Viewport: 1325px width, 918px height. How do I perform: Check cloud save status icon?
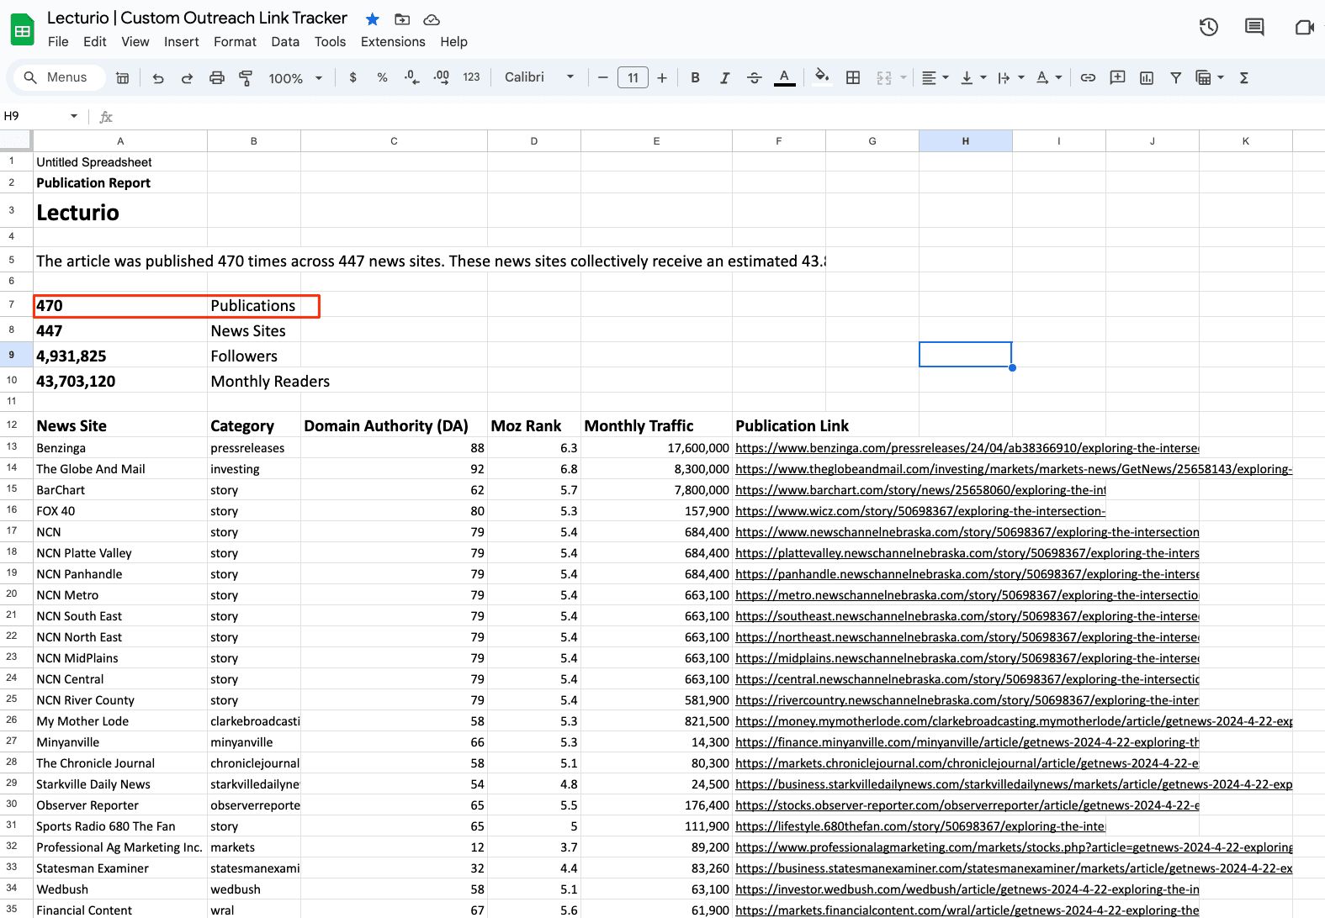432,18
